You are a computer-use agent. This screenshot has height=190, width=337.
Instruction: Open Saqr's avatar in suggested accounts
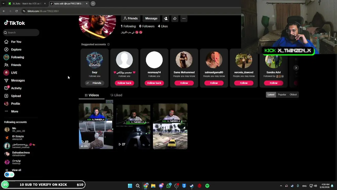(x=95, y=60)
